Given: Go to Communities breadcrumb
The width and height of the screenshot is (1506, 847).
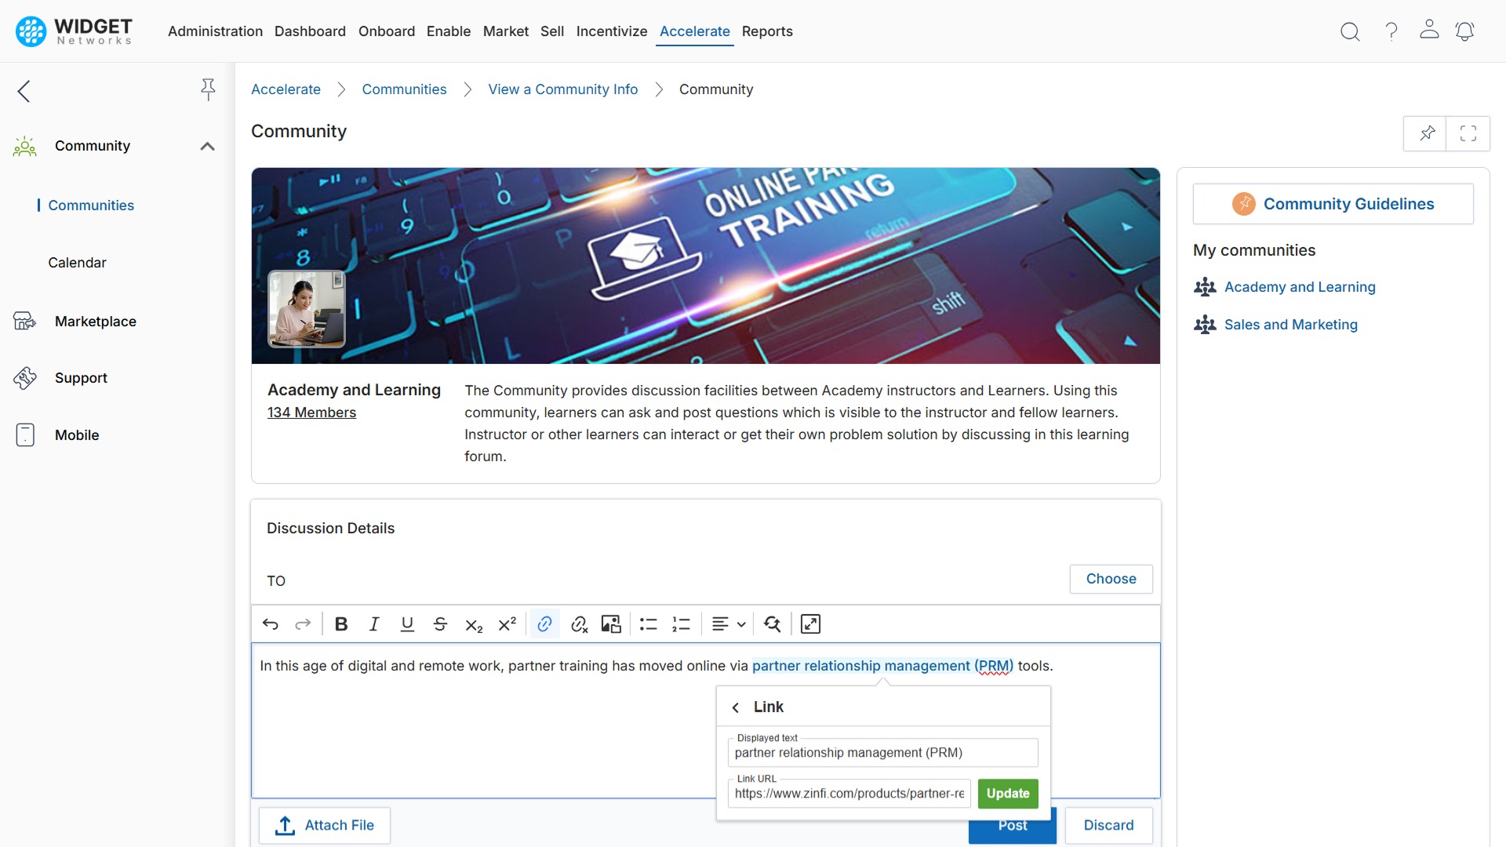Looking at the screenshot, I should (404, 89).
